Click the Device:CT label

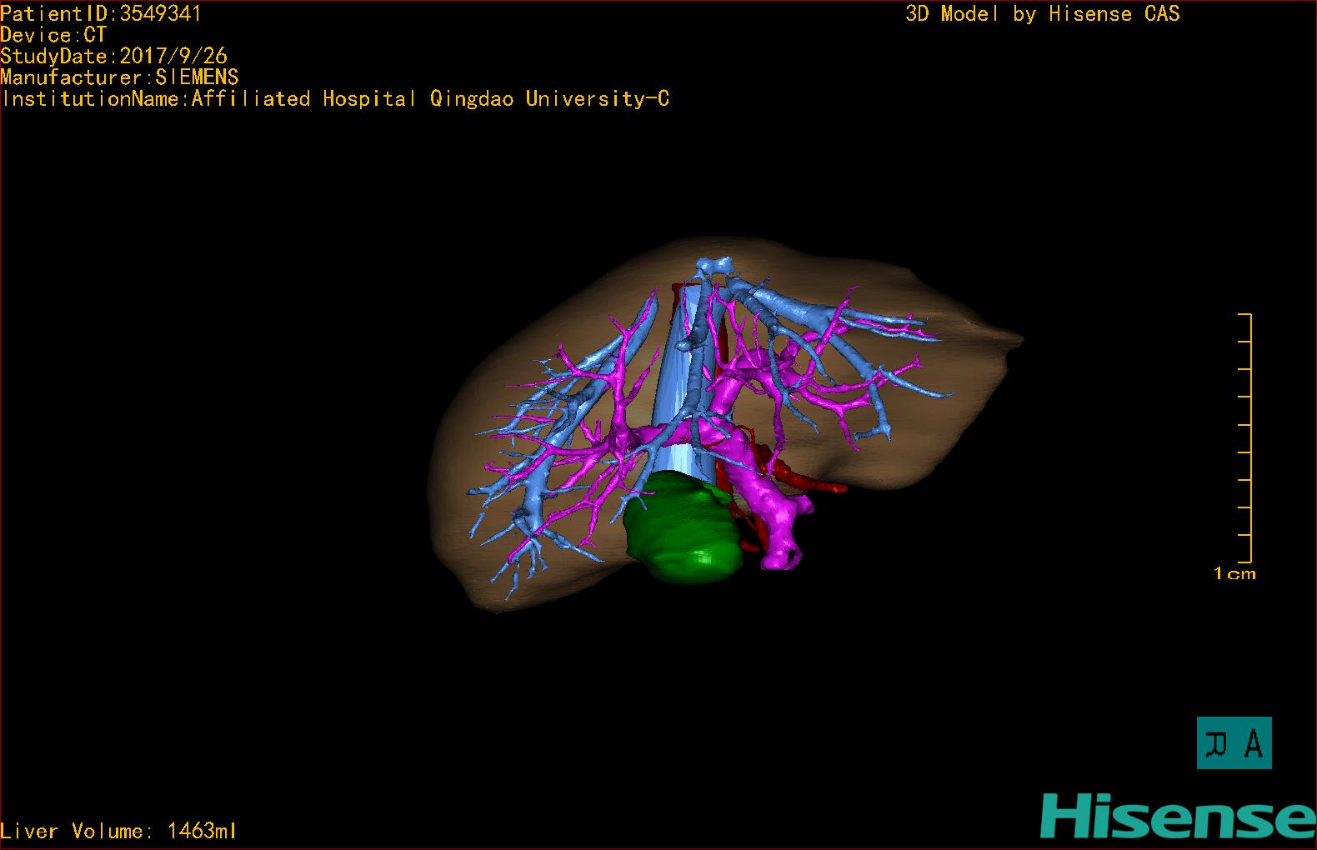tap(53, 35)
